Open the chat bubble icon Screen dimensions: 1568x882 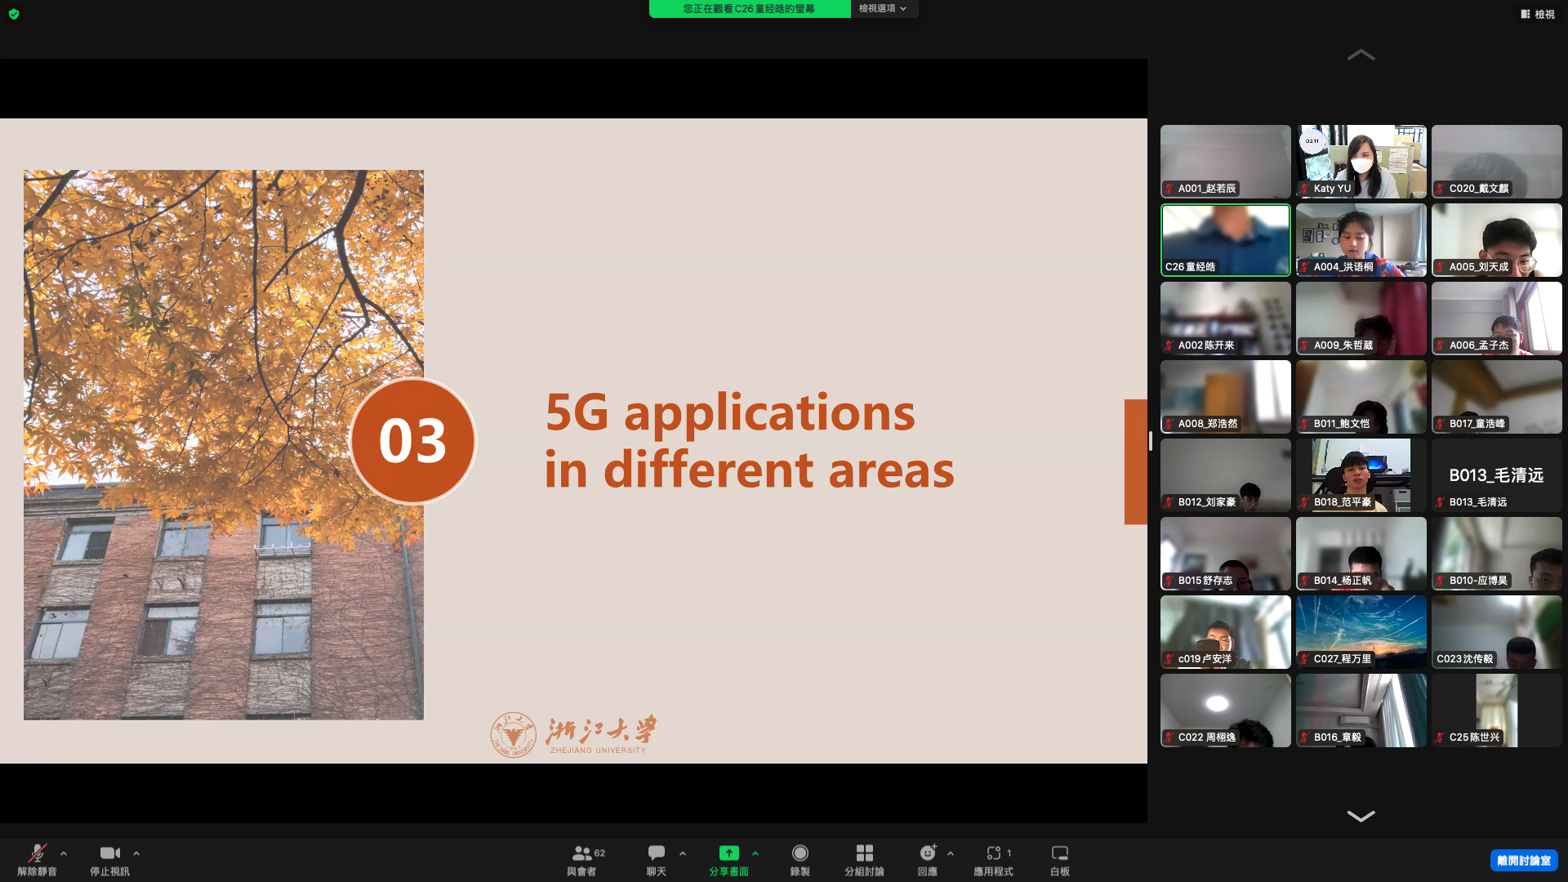656,853
